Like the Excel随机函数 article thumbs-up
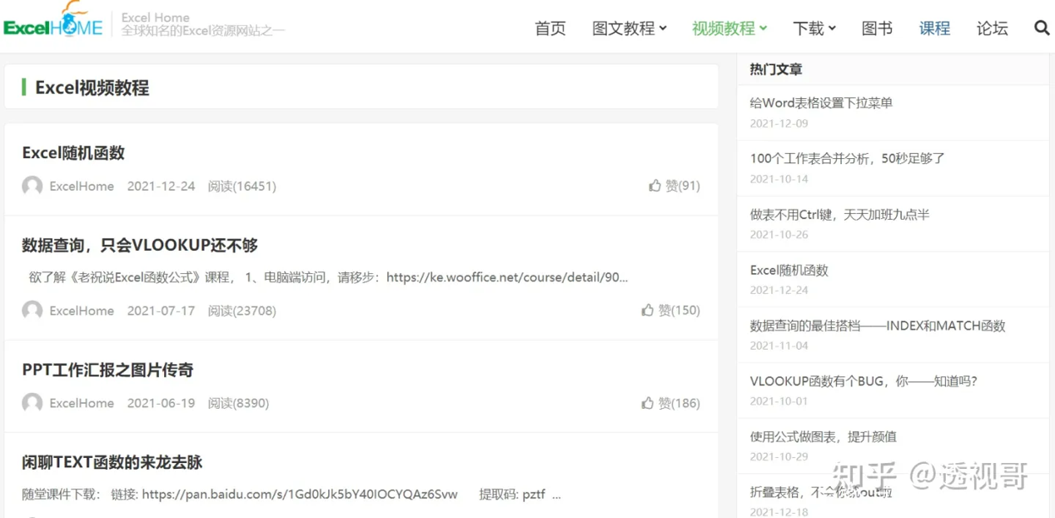 pos(654,186)
